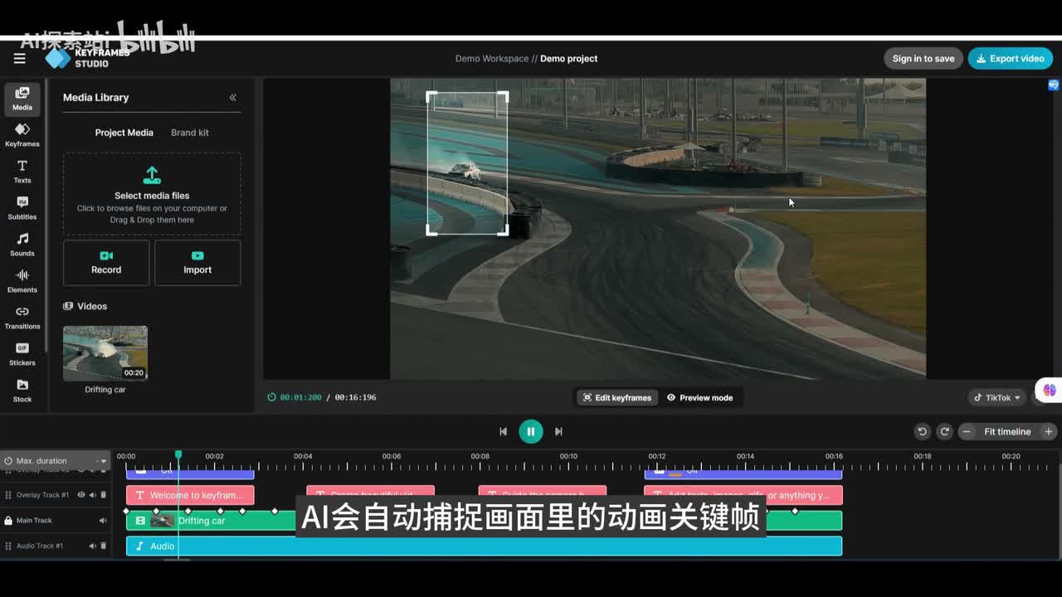The width and height of the screenshot is (1062, 597).
Task: Expand the TikTok format dropdown
Action: click(997, 398)
